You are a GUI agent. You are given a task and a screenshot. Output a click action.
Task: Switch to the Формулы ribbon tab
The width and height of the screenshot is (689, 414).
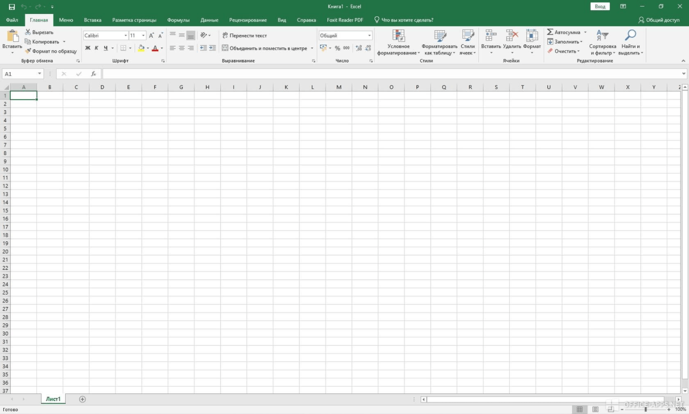coord(178,20)
